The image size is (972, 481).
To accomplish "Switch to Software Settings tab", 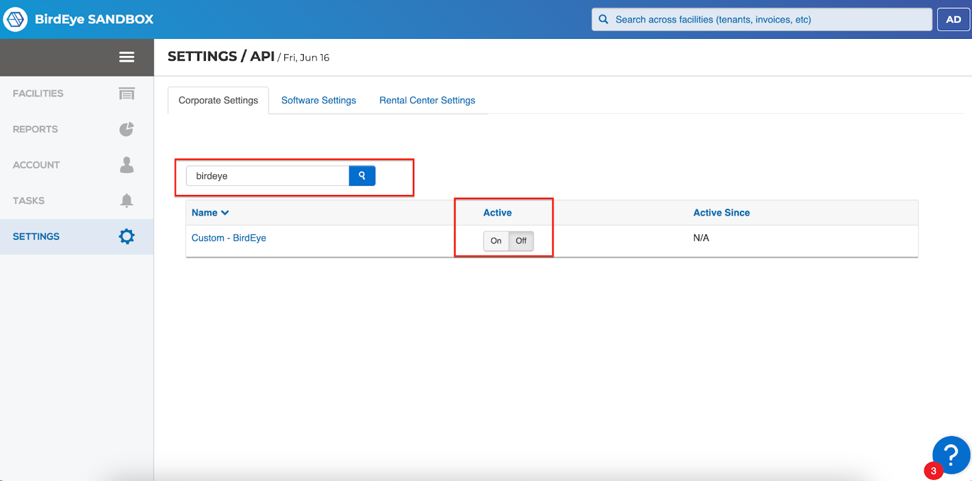I will coord(318,100).
